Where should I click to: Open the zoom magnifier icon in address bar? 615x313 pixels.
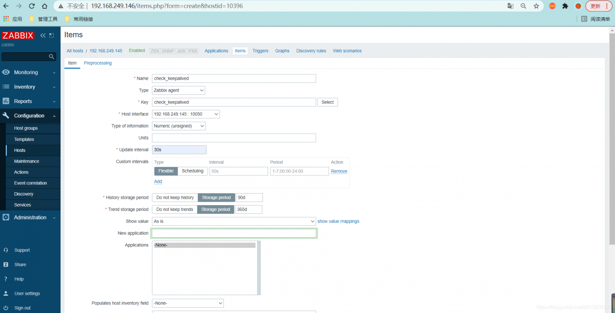[x=523, y=6]
